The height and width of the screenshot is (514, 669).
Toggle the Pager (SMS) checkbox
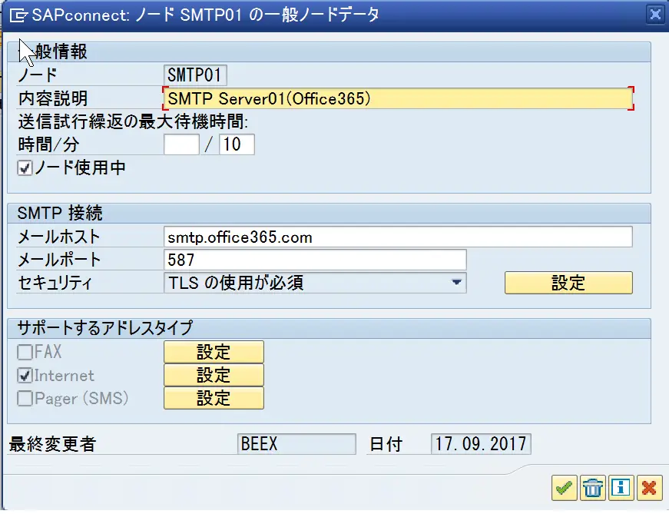pyautogui.click(x=25, y=398)
